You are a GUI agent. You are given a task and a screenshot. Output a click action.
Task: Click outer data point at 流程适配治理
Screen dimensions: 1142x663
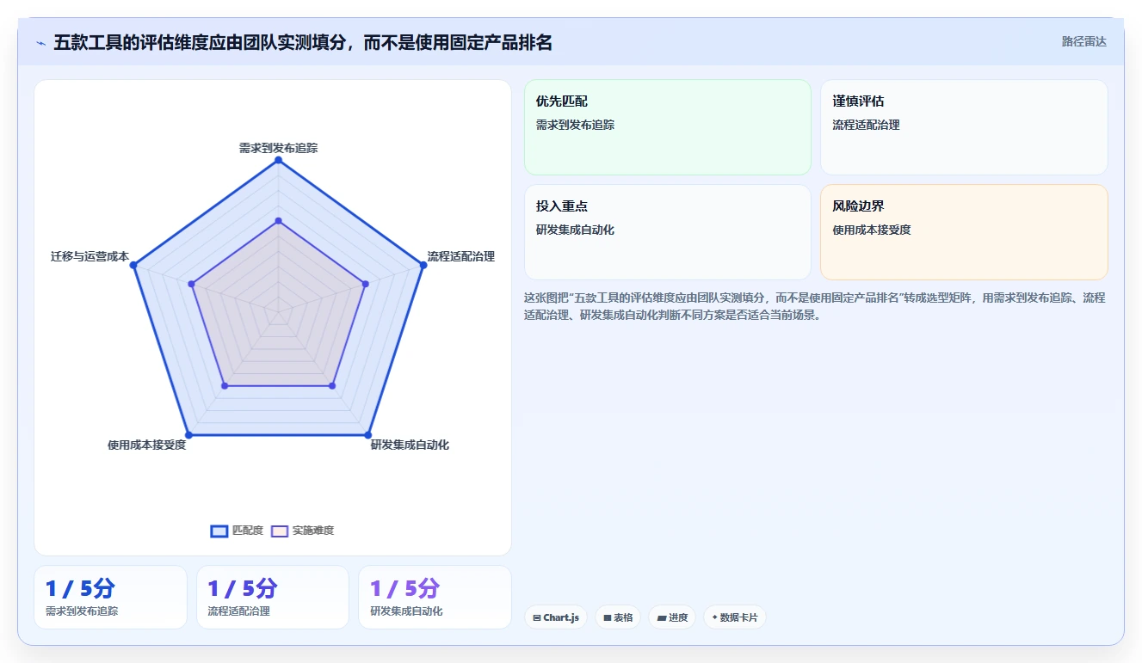point(423,266)
